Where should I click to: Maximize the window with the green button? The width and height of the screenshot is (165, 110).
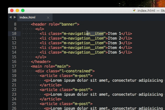(x=23, y=10)
